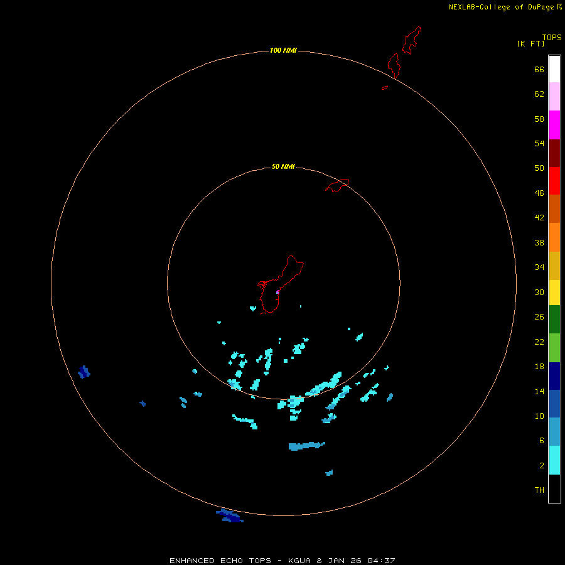Image resolution: width=565 pixels, height=565 pixels.
Task: Click the cyan legend swatch
Action: coord(554,460)
